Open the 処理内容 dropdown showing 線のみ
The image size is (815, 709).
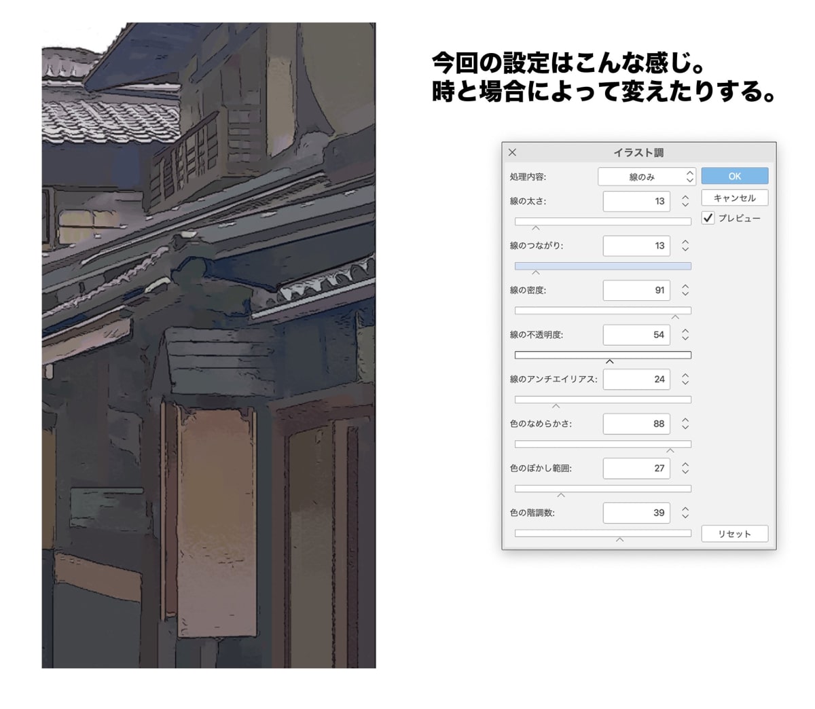coord(647,177)
